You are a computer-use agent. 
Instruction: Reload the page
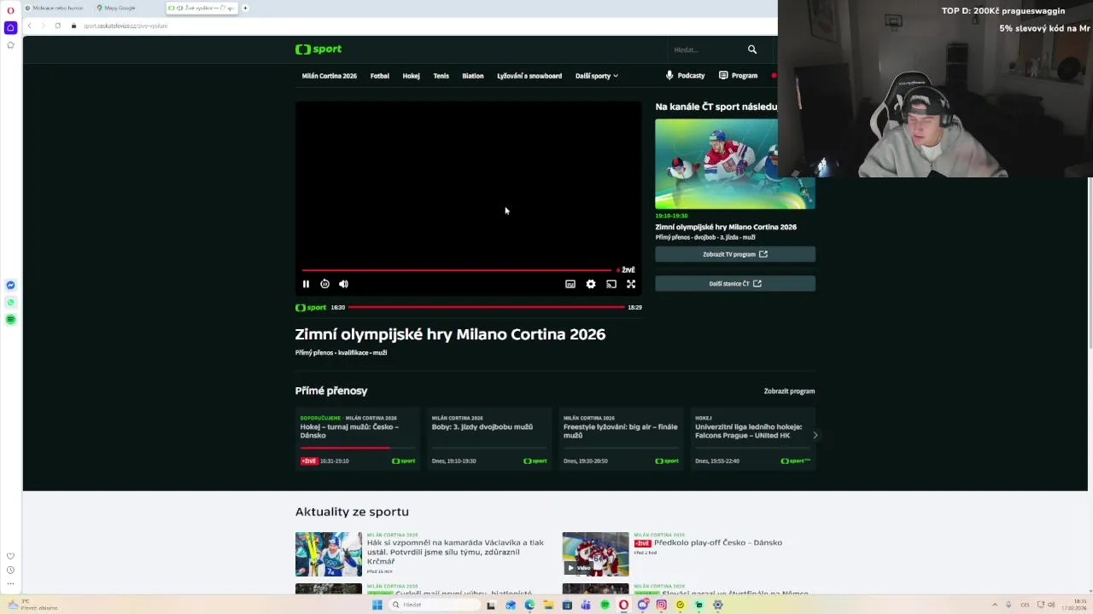click(57, 26)
